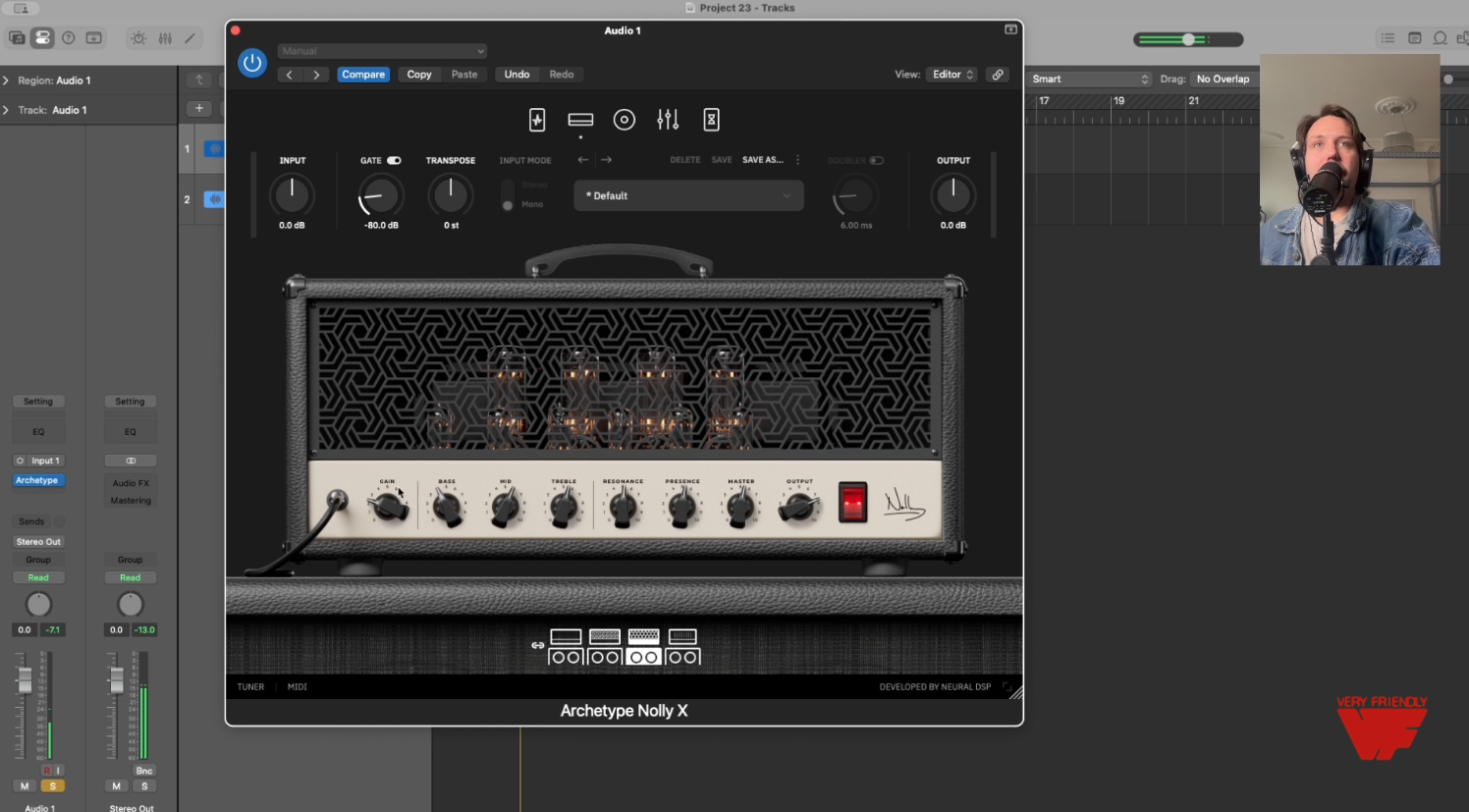Viewport: 1469px width, 812px height.
Task: Click the Undo button
Action: (x=517, y=75)
